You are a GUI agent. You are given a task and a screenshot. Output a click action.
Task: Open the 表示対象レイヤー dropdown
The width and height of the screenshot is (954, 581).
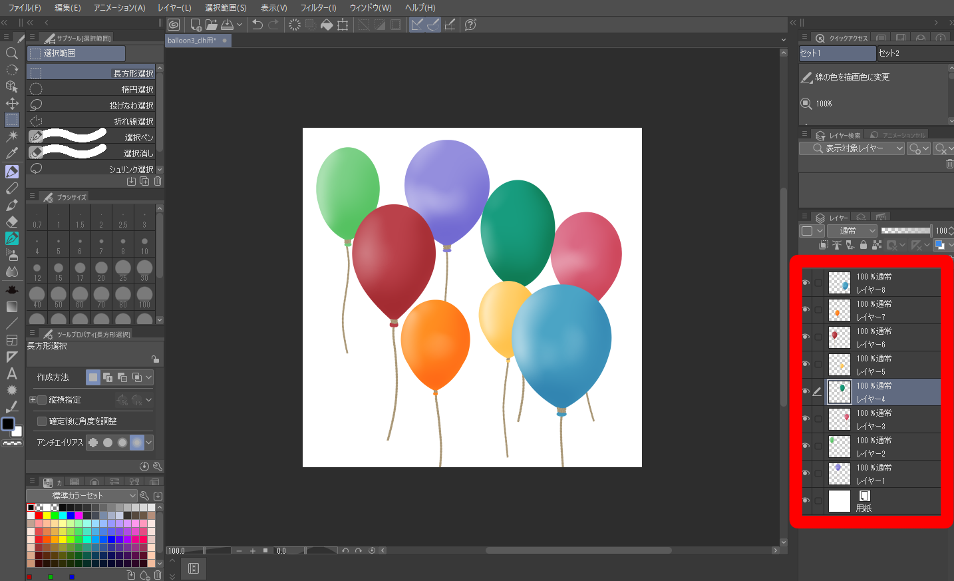tap(852, 148)
